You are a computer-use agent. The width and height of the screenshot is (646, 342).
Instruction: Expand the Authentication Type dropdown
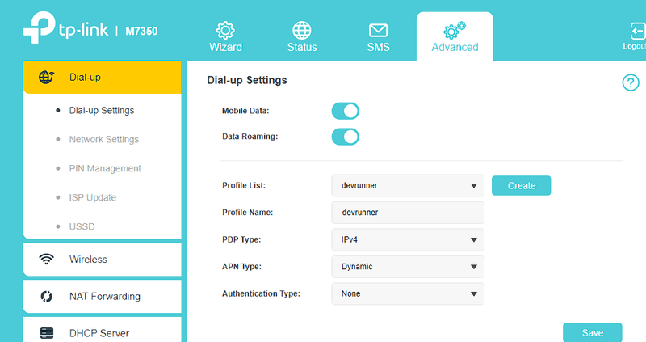coord(408,293)
